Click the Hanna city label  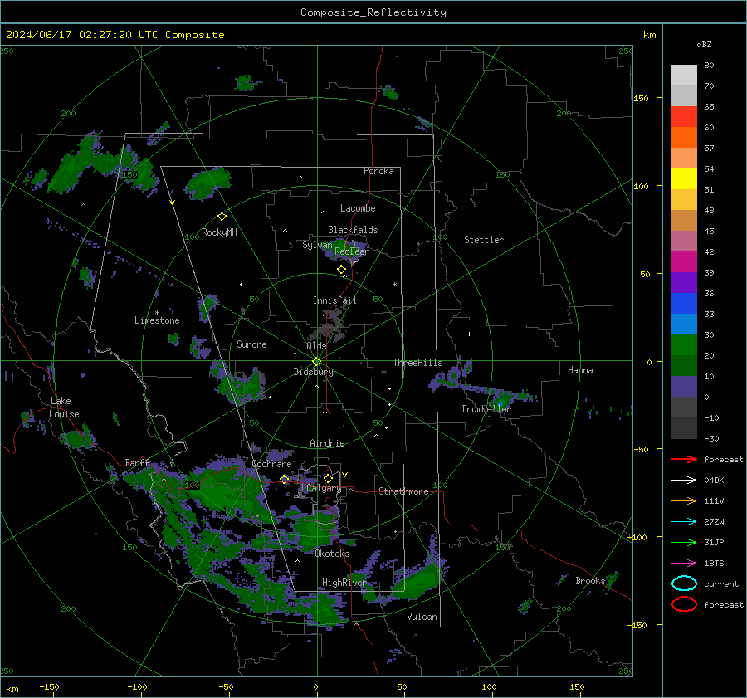click(x=580, y=370)
